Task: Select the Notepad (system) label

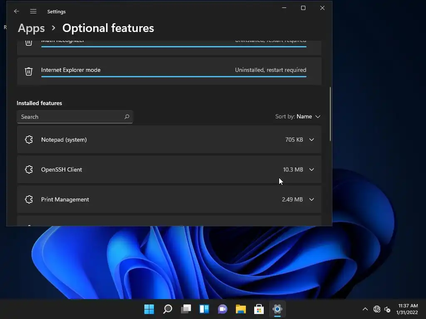Action: coord(64,140)
